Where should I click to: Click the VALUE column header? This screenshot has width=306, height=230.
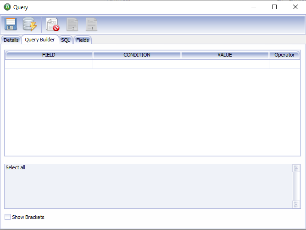[x=225, y=55]
